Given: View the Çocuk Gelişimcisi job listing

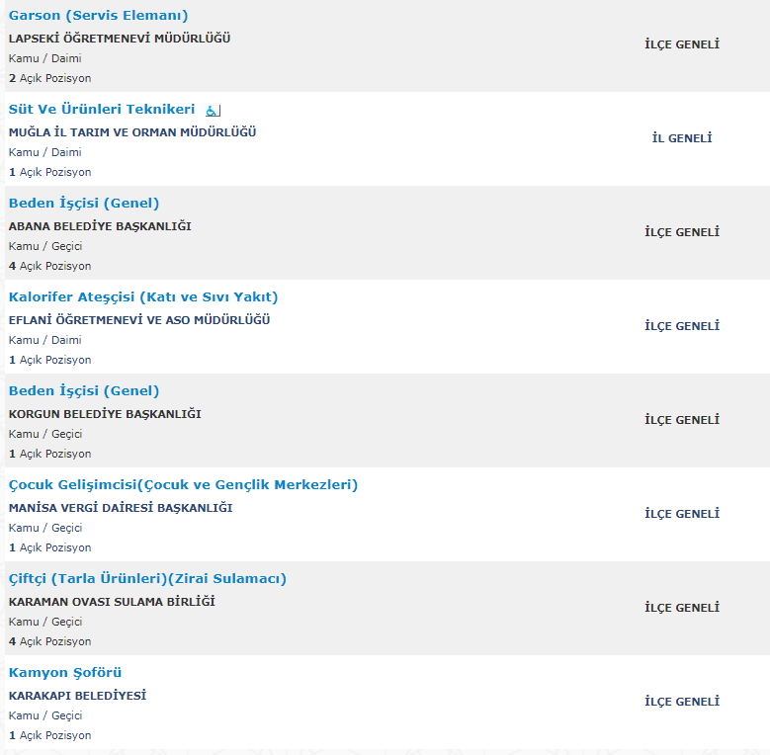Looking at the screenshot, I should point(183,485).
